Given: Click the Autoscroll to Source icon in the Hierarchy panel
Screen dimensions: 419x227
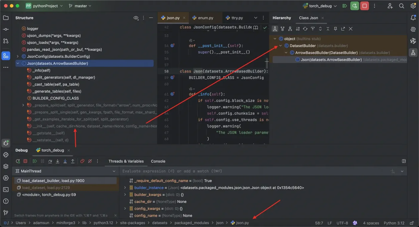Looking at the screenshot, I should 313,29.
